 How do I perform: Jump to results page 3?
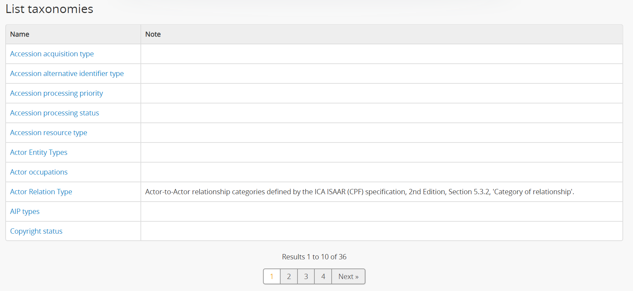306,277
